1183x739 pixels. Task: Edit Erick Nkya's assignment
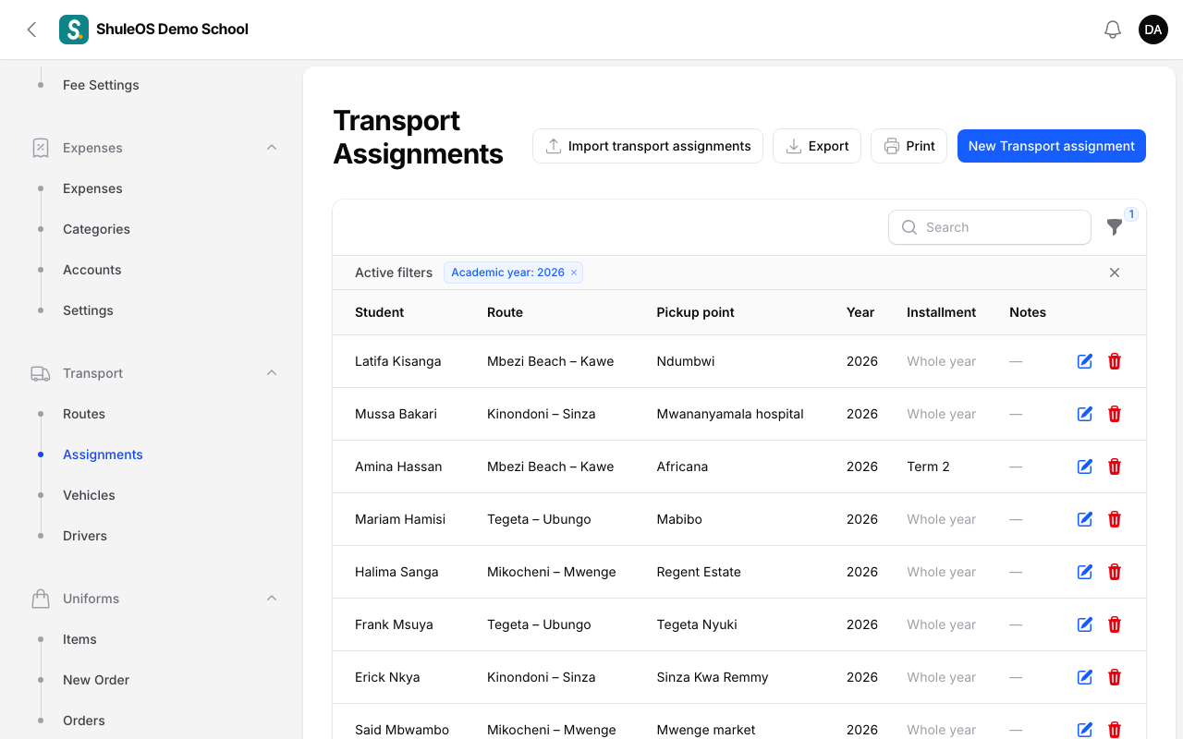pos(1085,677)
